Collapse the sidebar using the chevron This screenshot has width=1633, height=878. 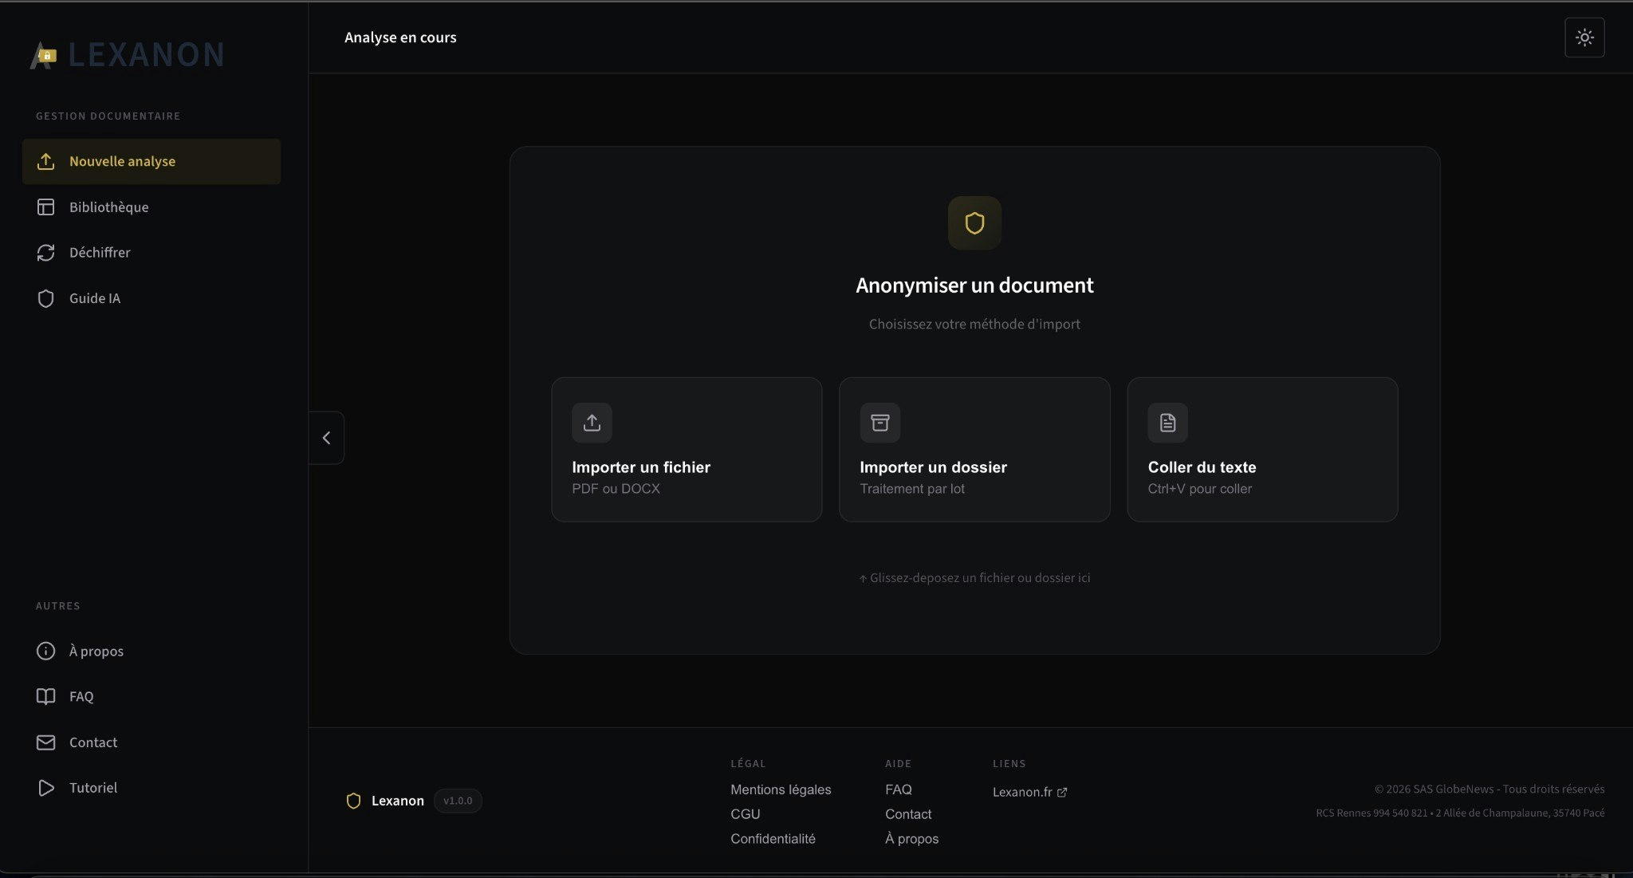(327, 437)
